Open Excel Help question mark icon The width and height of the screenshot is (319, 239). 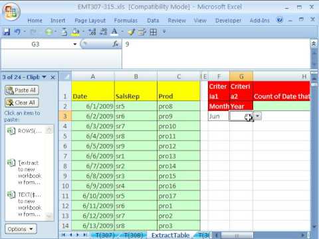pyautogui.click(x=280, y=20)
